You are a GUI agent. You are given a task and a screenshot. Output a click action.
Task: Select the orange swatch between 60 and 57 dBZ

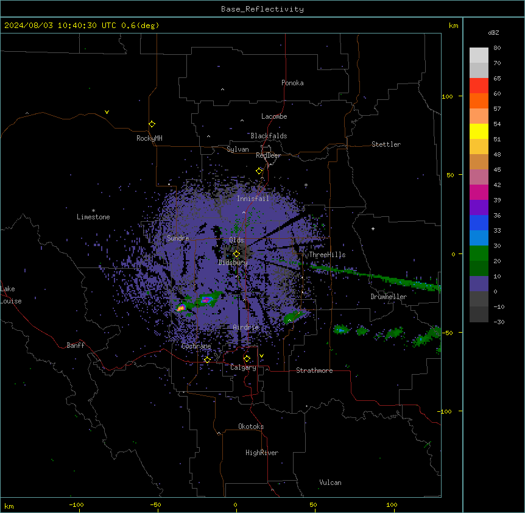(479, 101)
